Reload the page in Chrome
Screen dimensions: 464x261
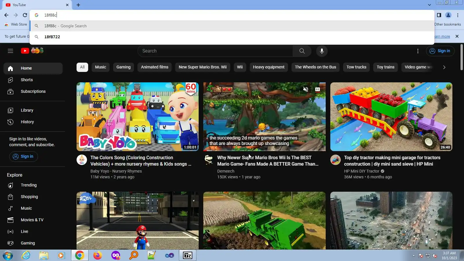tap(25, 15)
